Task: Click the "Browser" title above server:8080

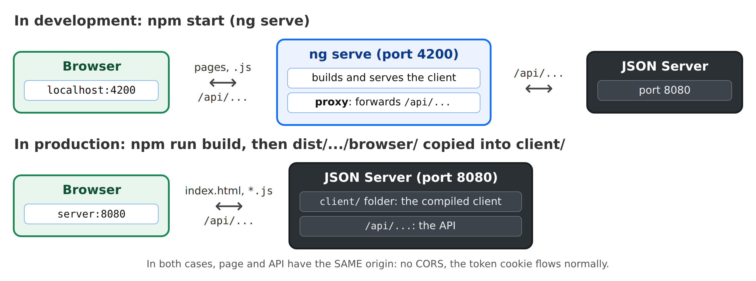Action: point(92,190)
